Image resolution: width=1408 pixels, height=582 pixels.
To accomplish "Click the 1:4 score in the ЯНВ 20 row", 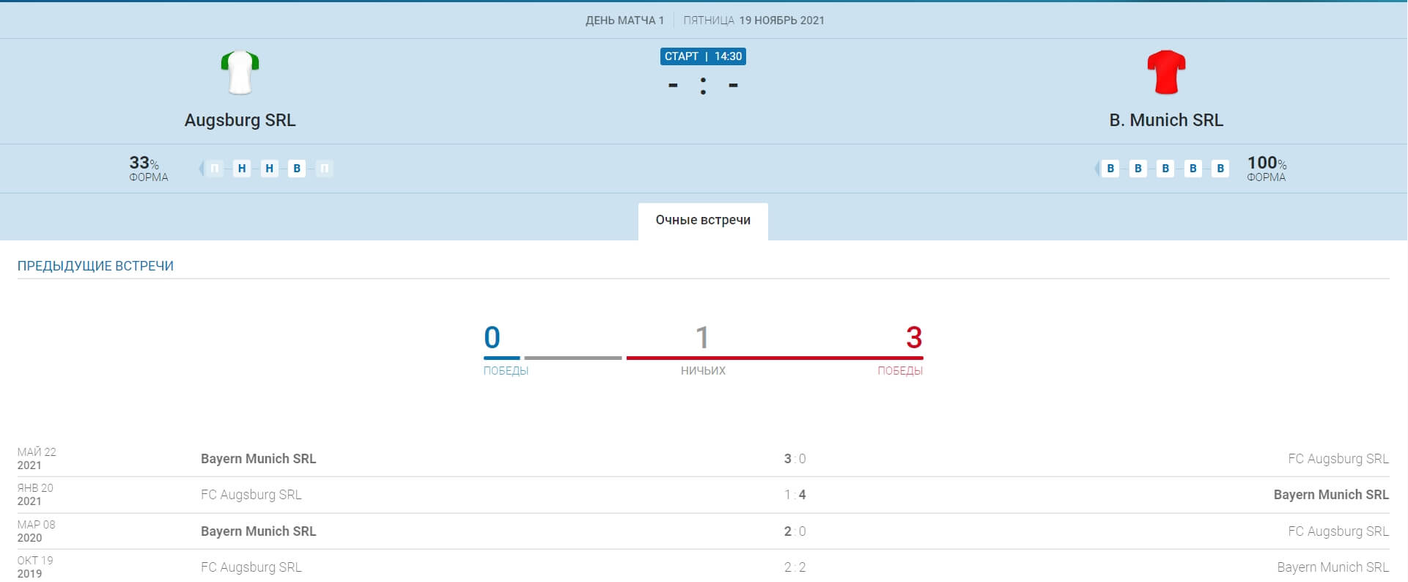I will point(795,495).
